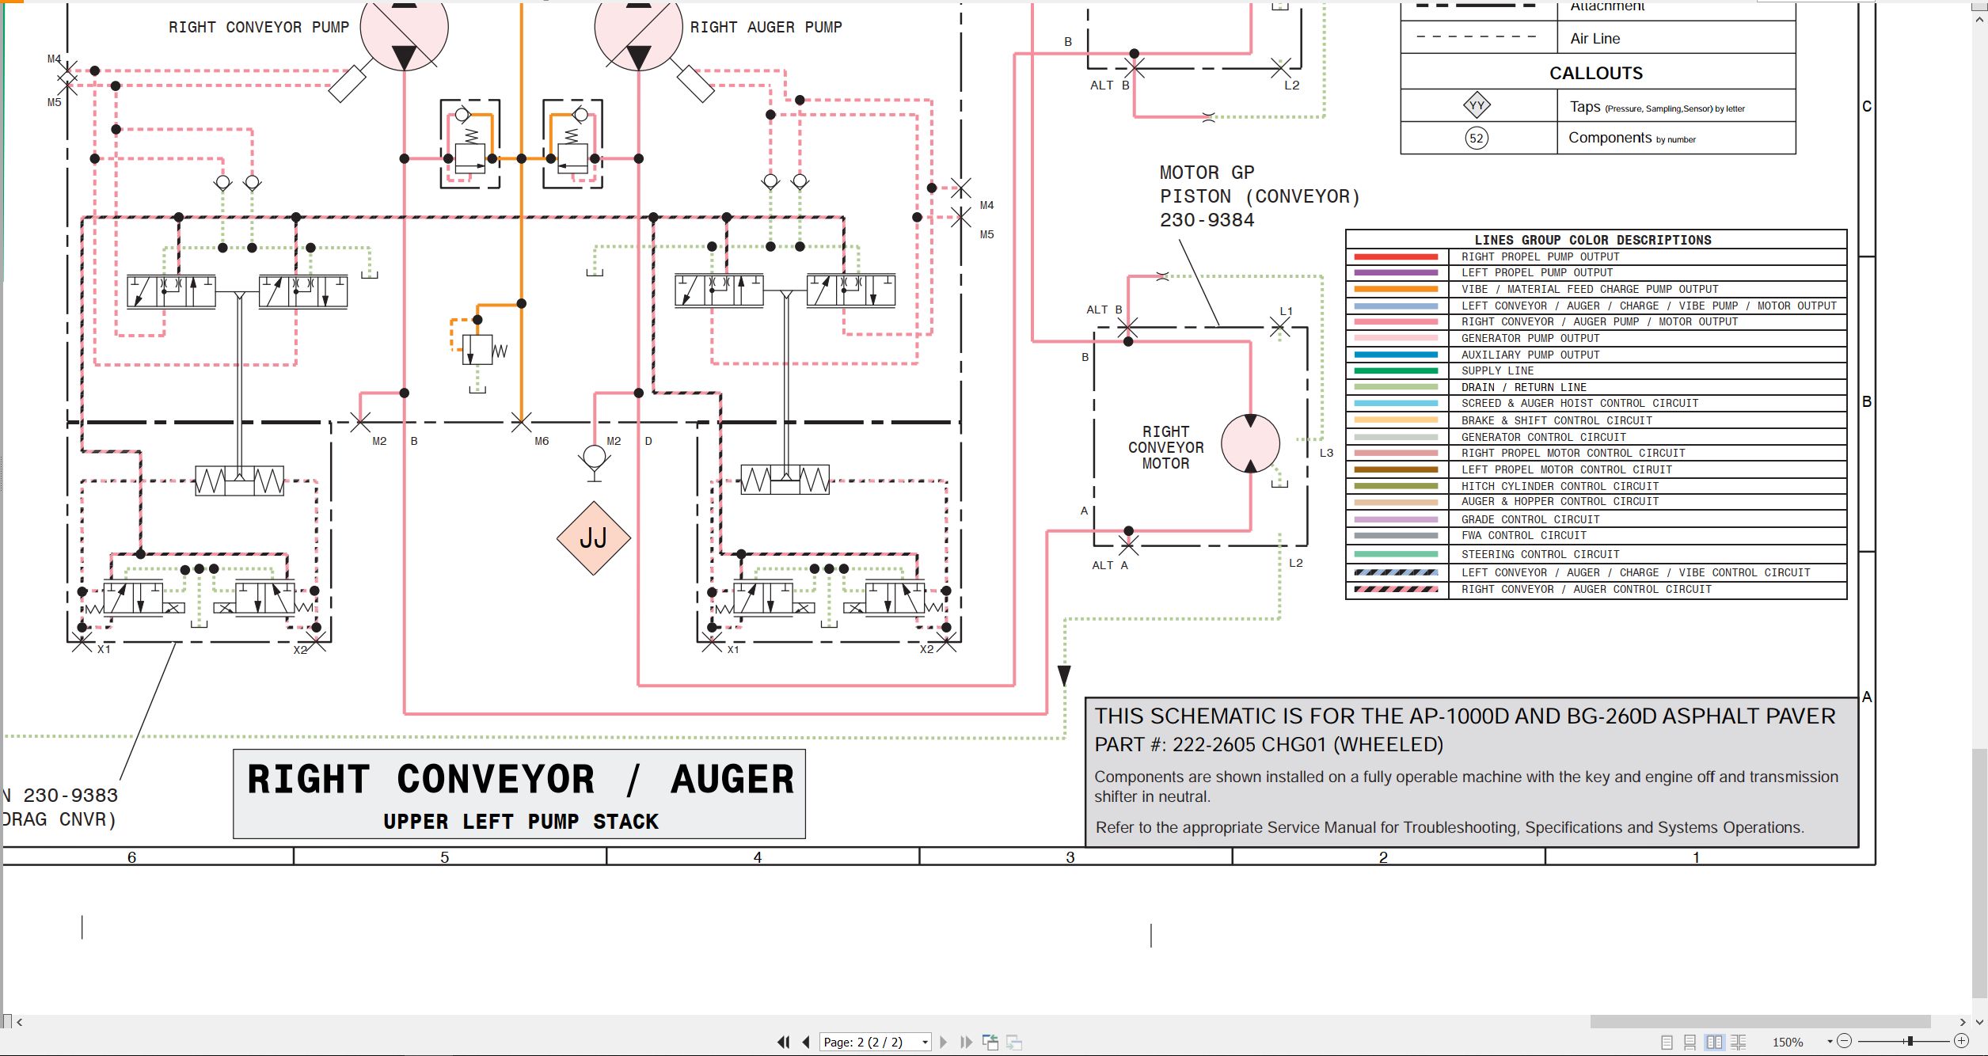Click the zoom in plus button

1961,1041
